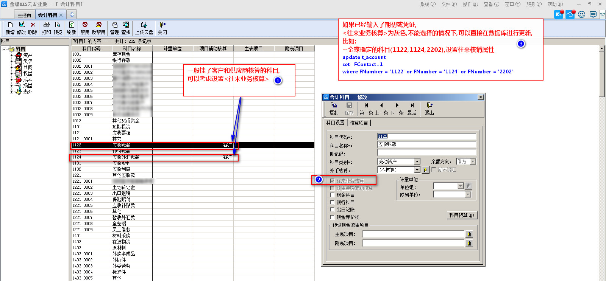
Task: Click the 打印 (Print) toolbar icon
Action: coord(47,25)
